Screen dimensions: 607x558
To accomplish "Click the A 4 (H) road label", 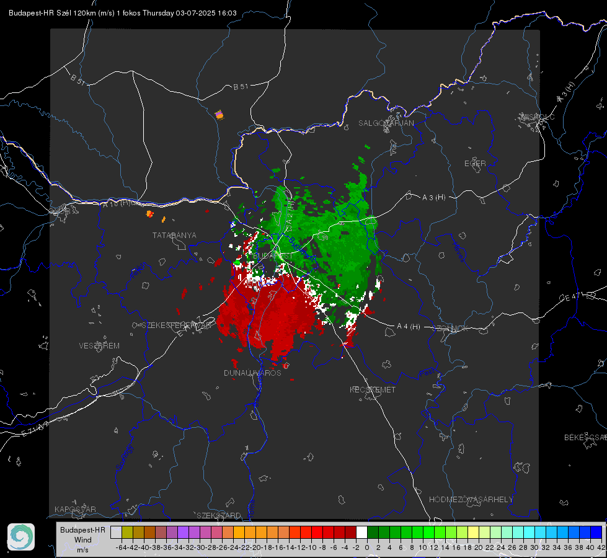I will pos(409,327).
